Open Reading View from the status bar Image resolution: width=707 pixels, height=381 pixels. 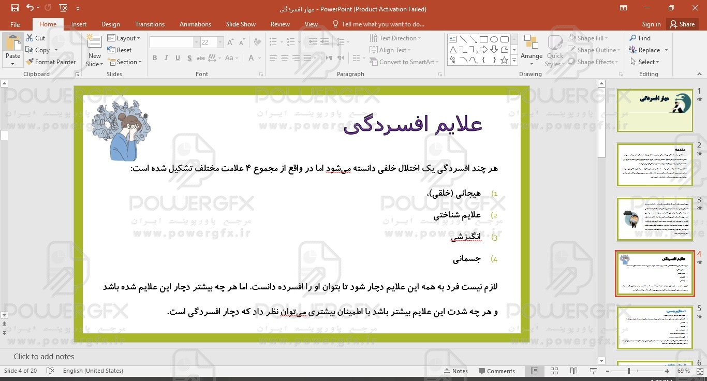point(573,371)
